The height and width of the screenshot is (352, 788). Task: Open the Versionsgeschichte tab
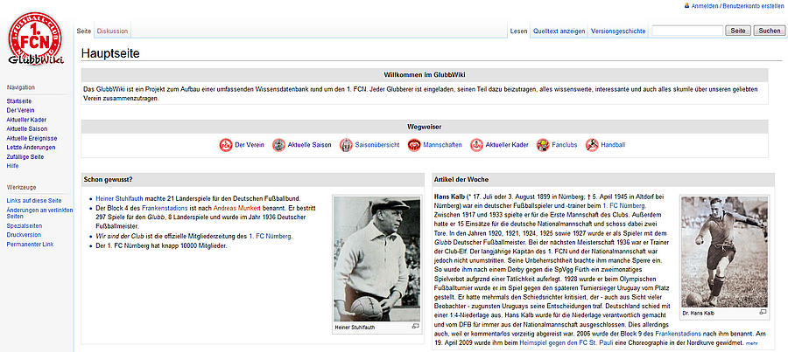[618, 31]
